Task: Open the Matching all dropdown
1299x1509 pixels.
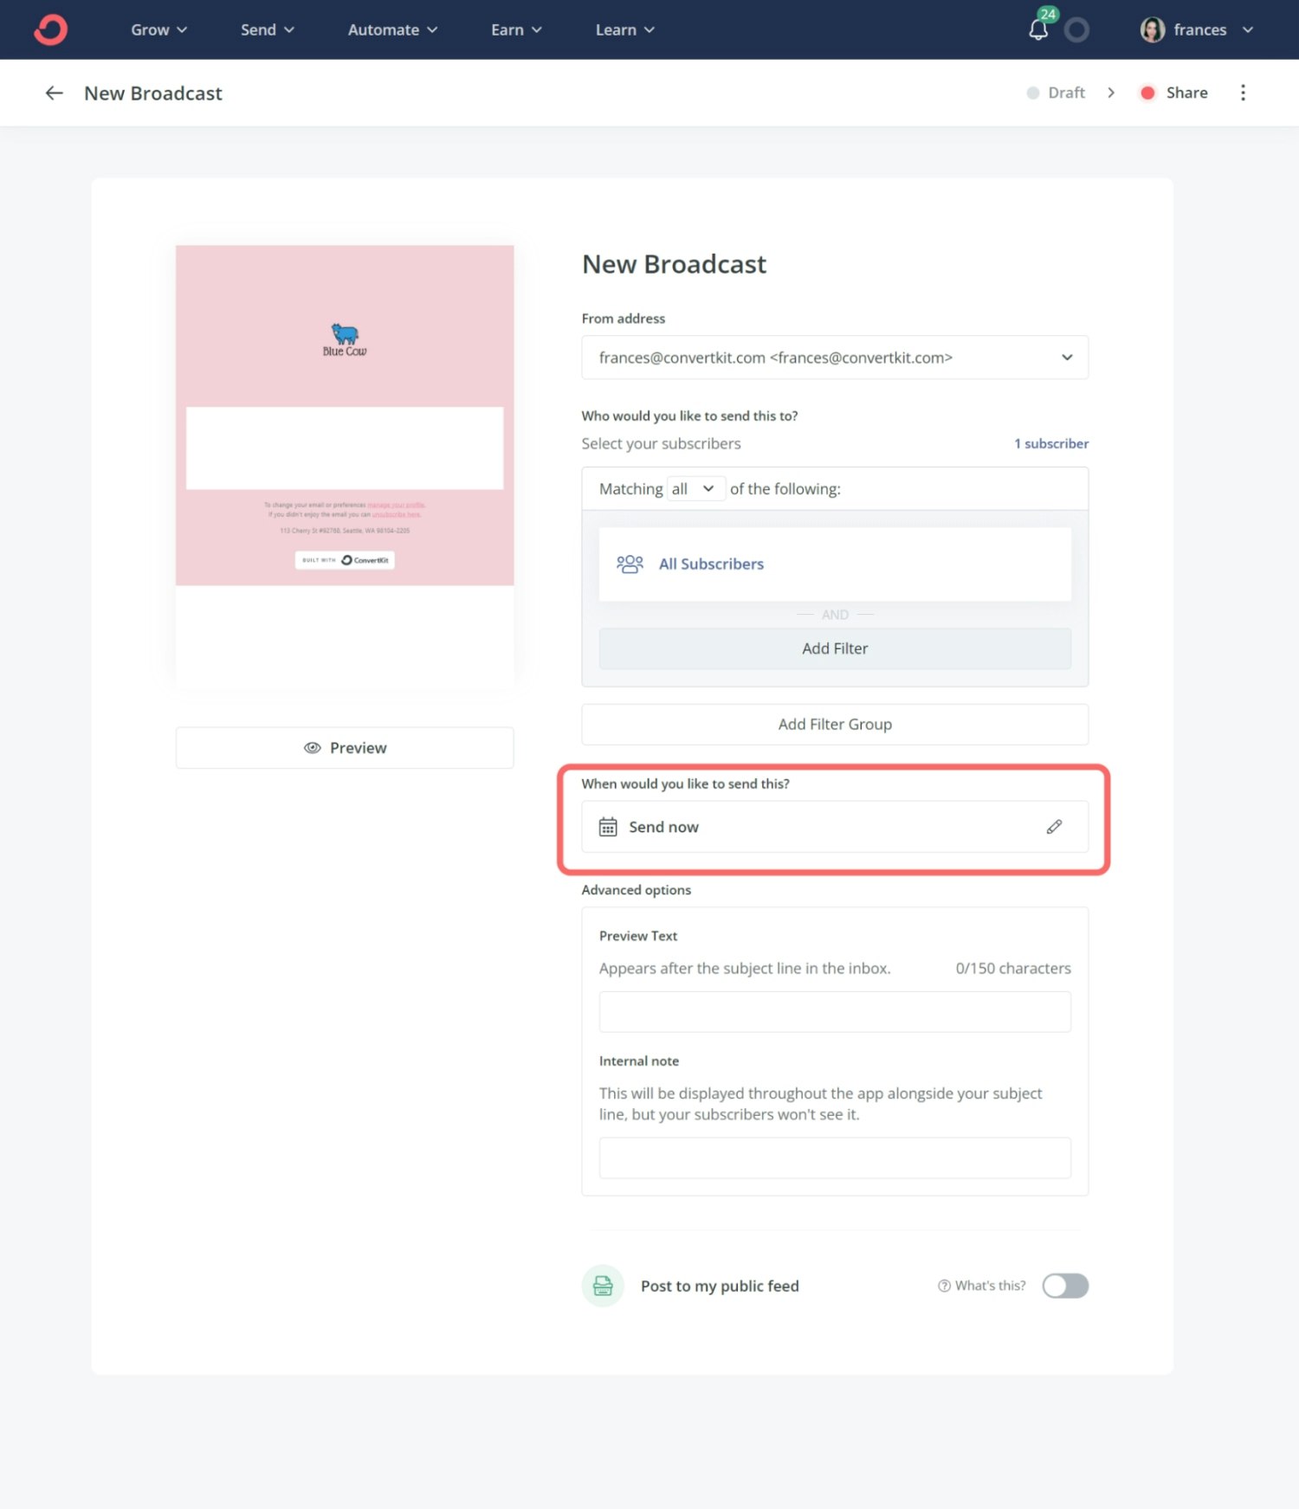Action: pos(695,489)
